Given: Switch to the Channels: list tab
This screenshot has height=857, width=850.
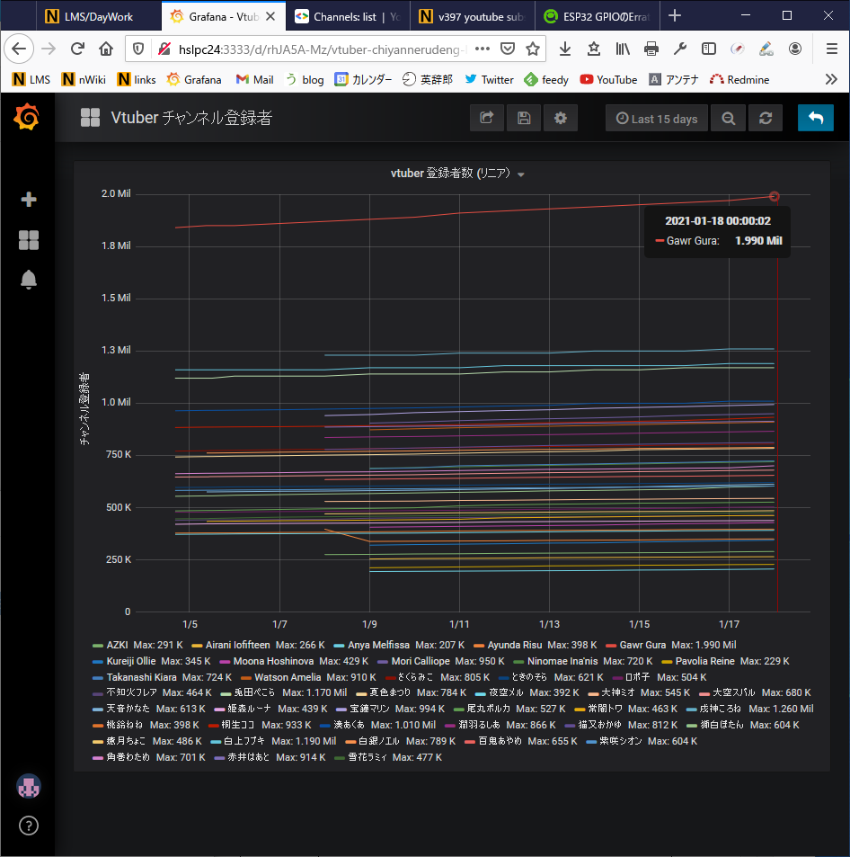Looking at the screenshot, I should click(348, 17).
